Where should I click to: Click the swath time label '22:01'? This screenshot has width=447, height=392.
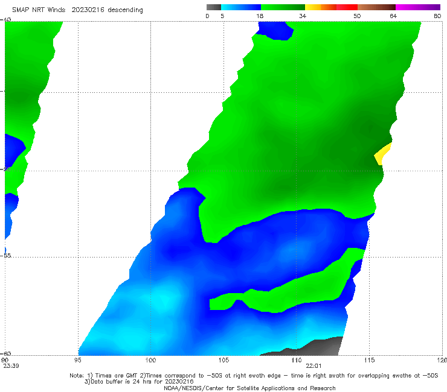point(314,366)
